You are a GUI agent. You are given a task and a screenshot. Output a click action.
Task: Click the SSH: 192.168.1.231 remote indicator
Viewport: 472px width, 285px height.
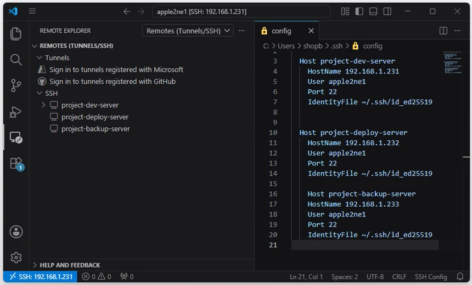pyautogui.click(x=40, y=276)
